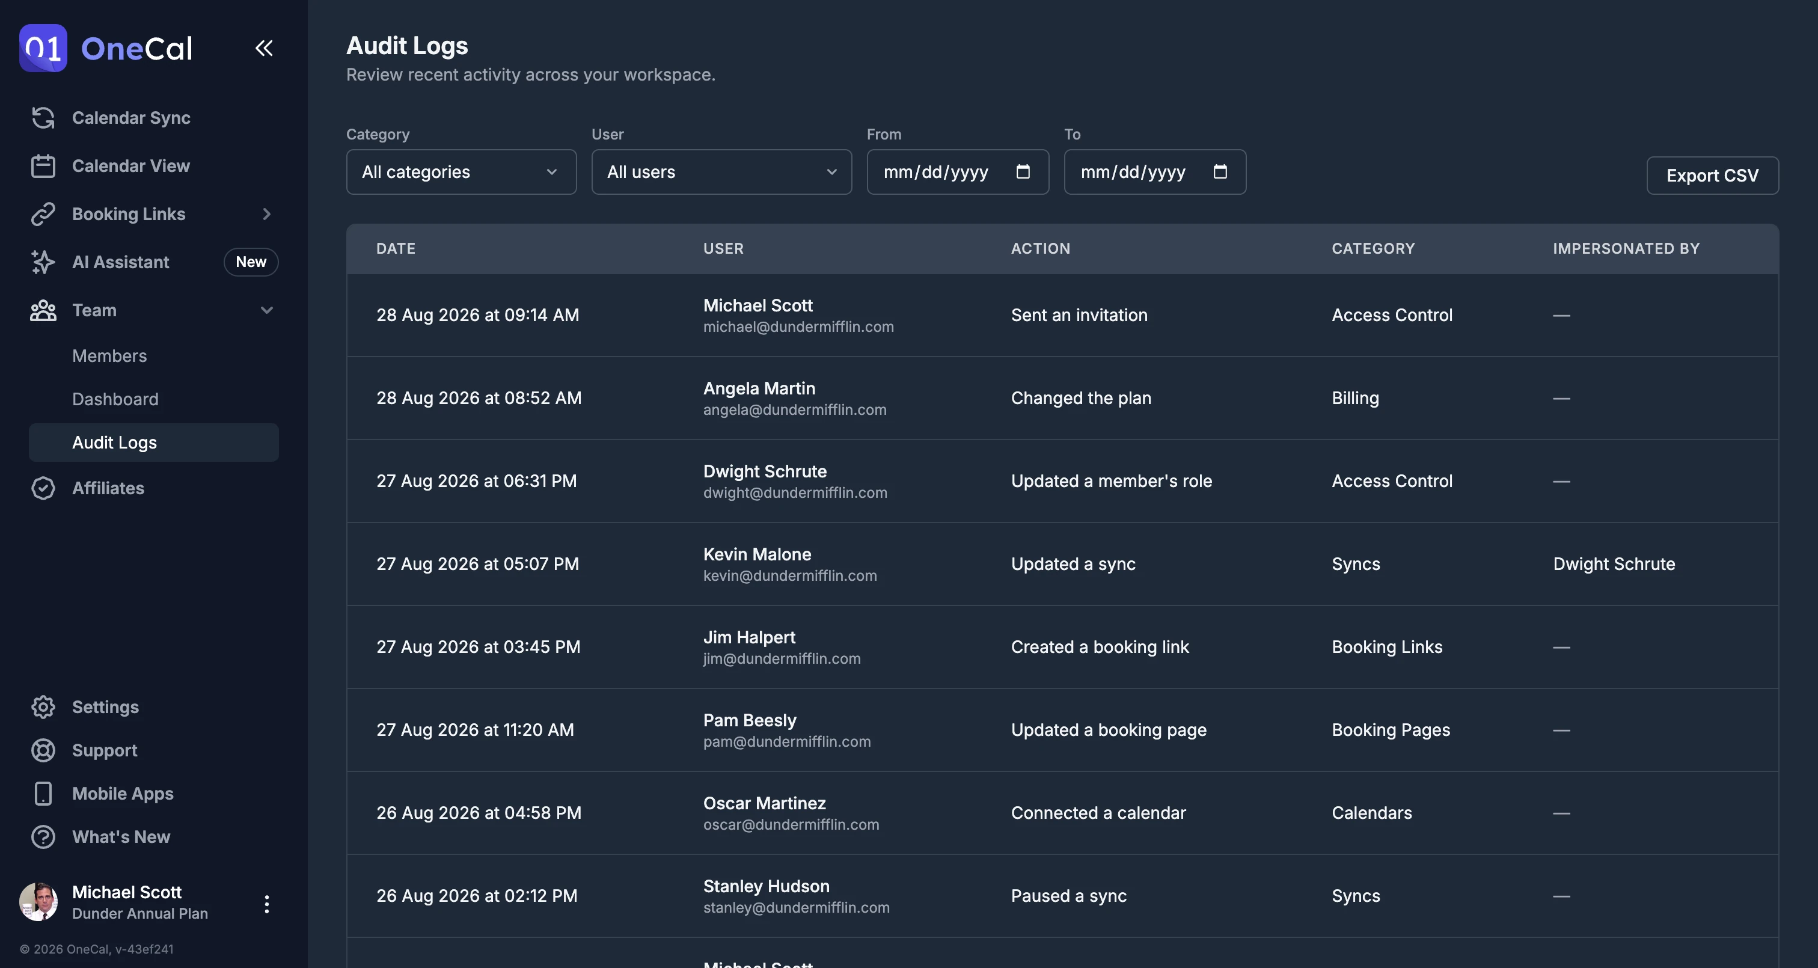Screen dimensions: 1818x968
Task: Click the CATEGORY column header
Action: point(1373,248)
